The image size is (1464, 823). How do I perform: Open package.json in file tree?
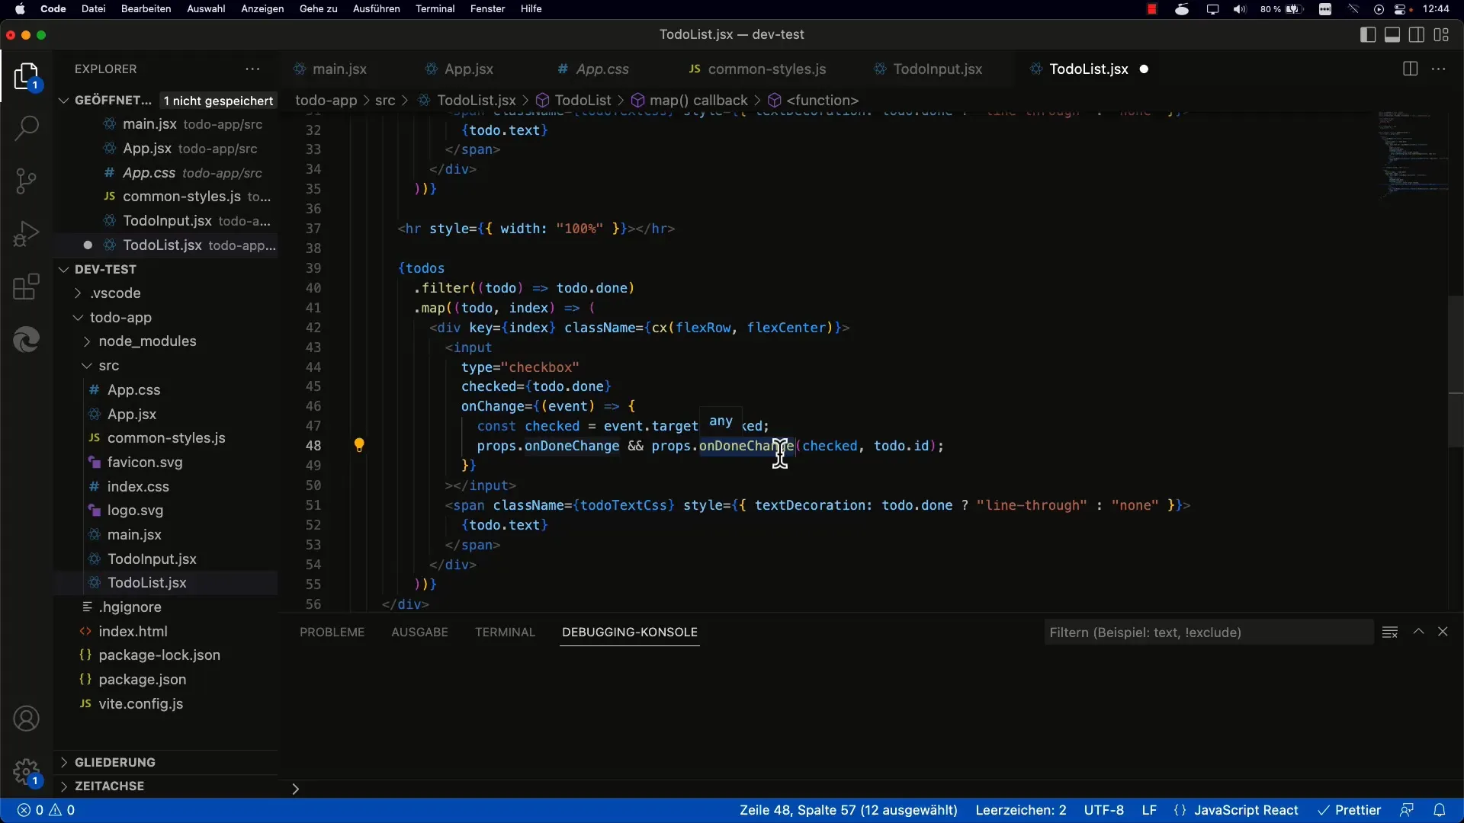point(142,680)
